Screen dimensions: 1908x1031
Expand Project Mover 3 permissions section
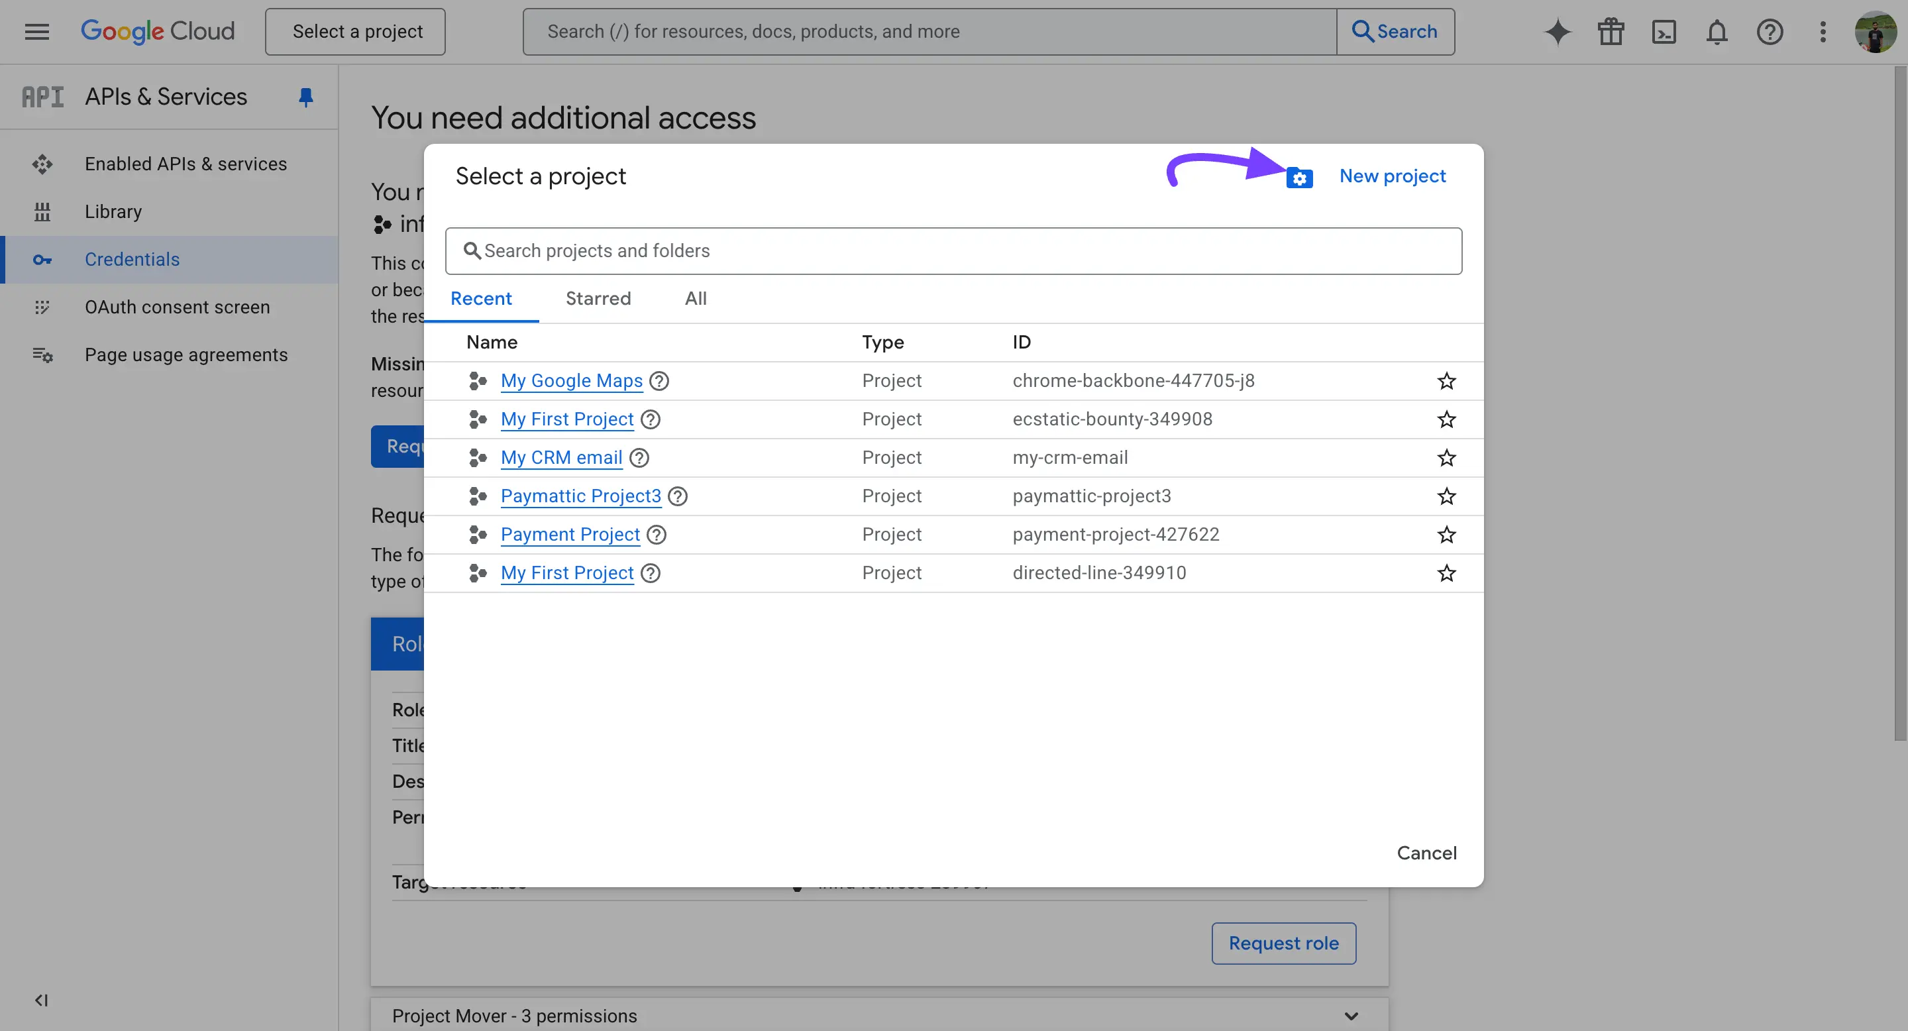tap(1351, 1016)
